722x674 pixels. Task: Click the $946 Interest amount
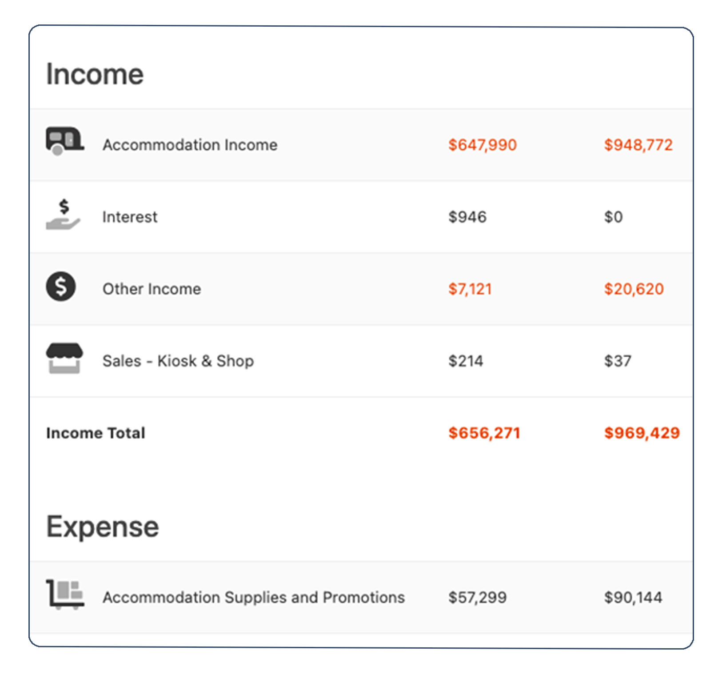pos(467,217)
